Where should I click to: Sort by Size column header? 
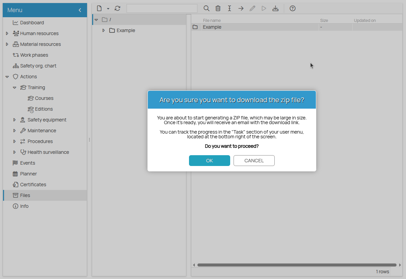(324, 21)
